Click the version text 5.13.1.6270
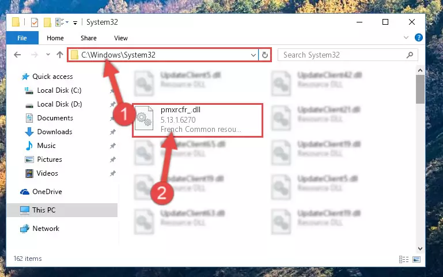This screenshot has width=443, height=277. [178, 120]
